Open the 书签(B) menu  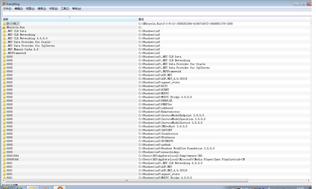point(53,9)
